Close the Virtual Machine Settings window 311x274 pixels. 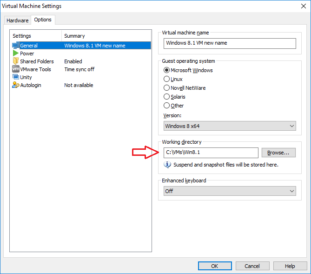(303, 6)
